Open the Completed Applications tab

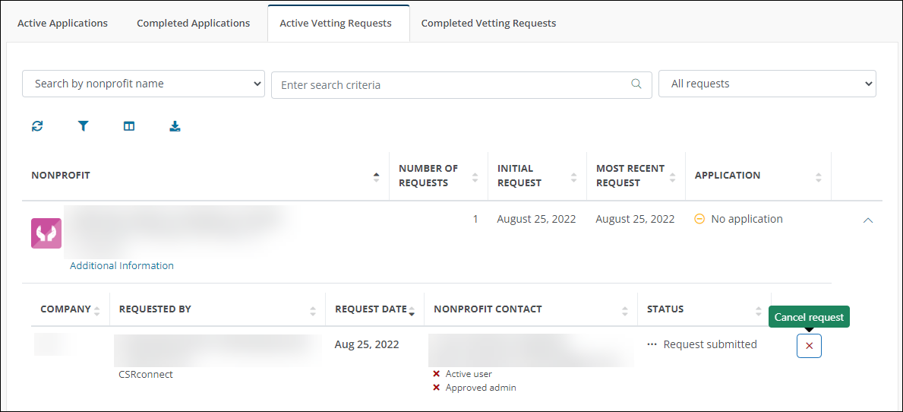(x=193, y=23)
